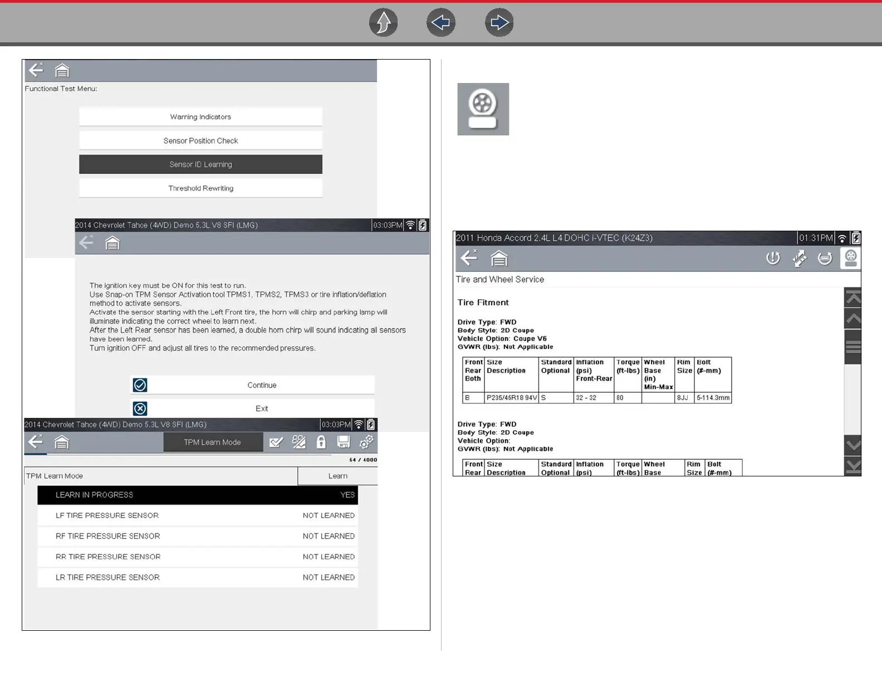
Task: Tap the back arrow in TPM Learn Mode screen
Action: pyautogui.click(x=36, y=442)
